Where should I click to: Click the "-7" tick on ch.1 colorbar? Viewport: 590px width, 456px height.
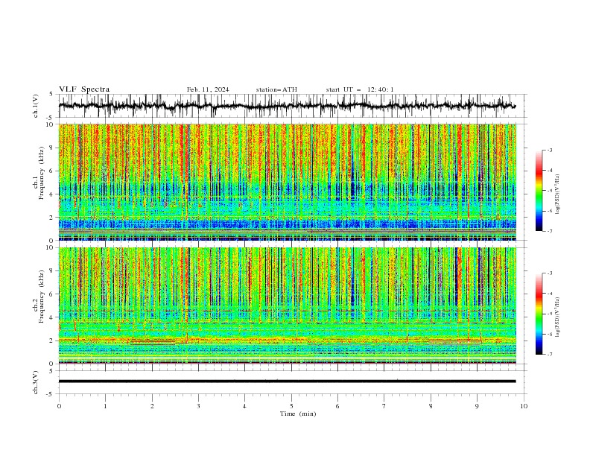550,231
